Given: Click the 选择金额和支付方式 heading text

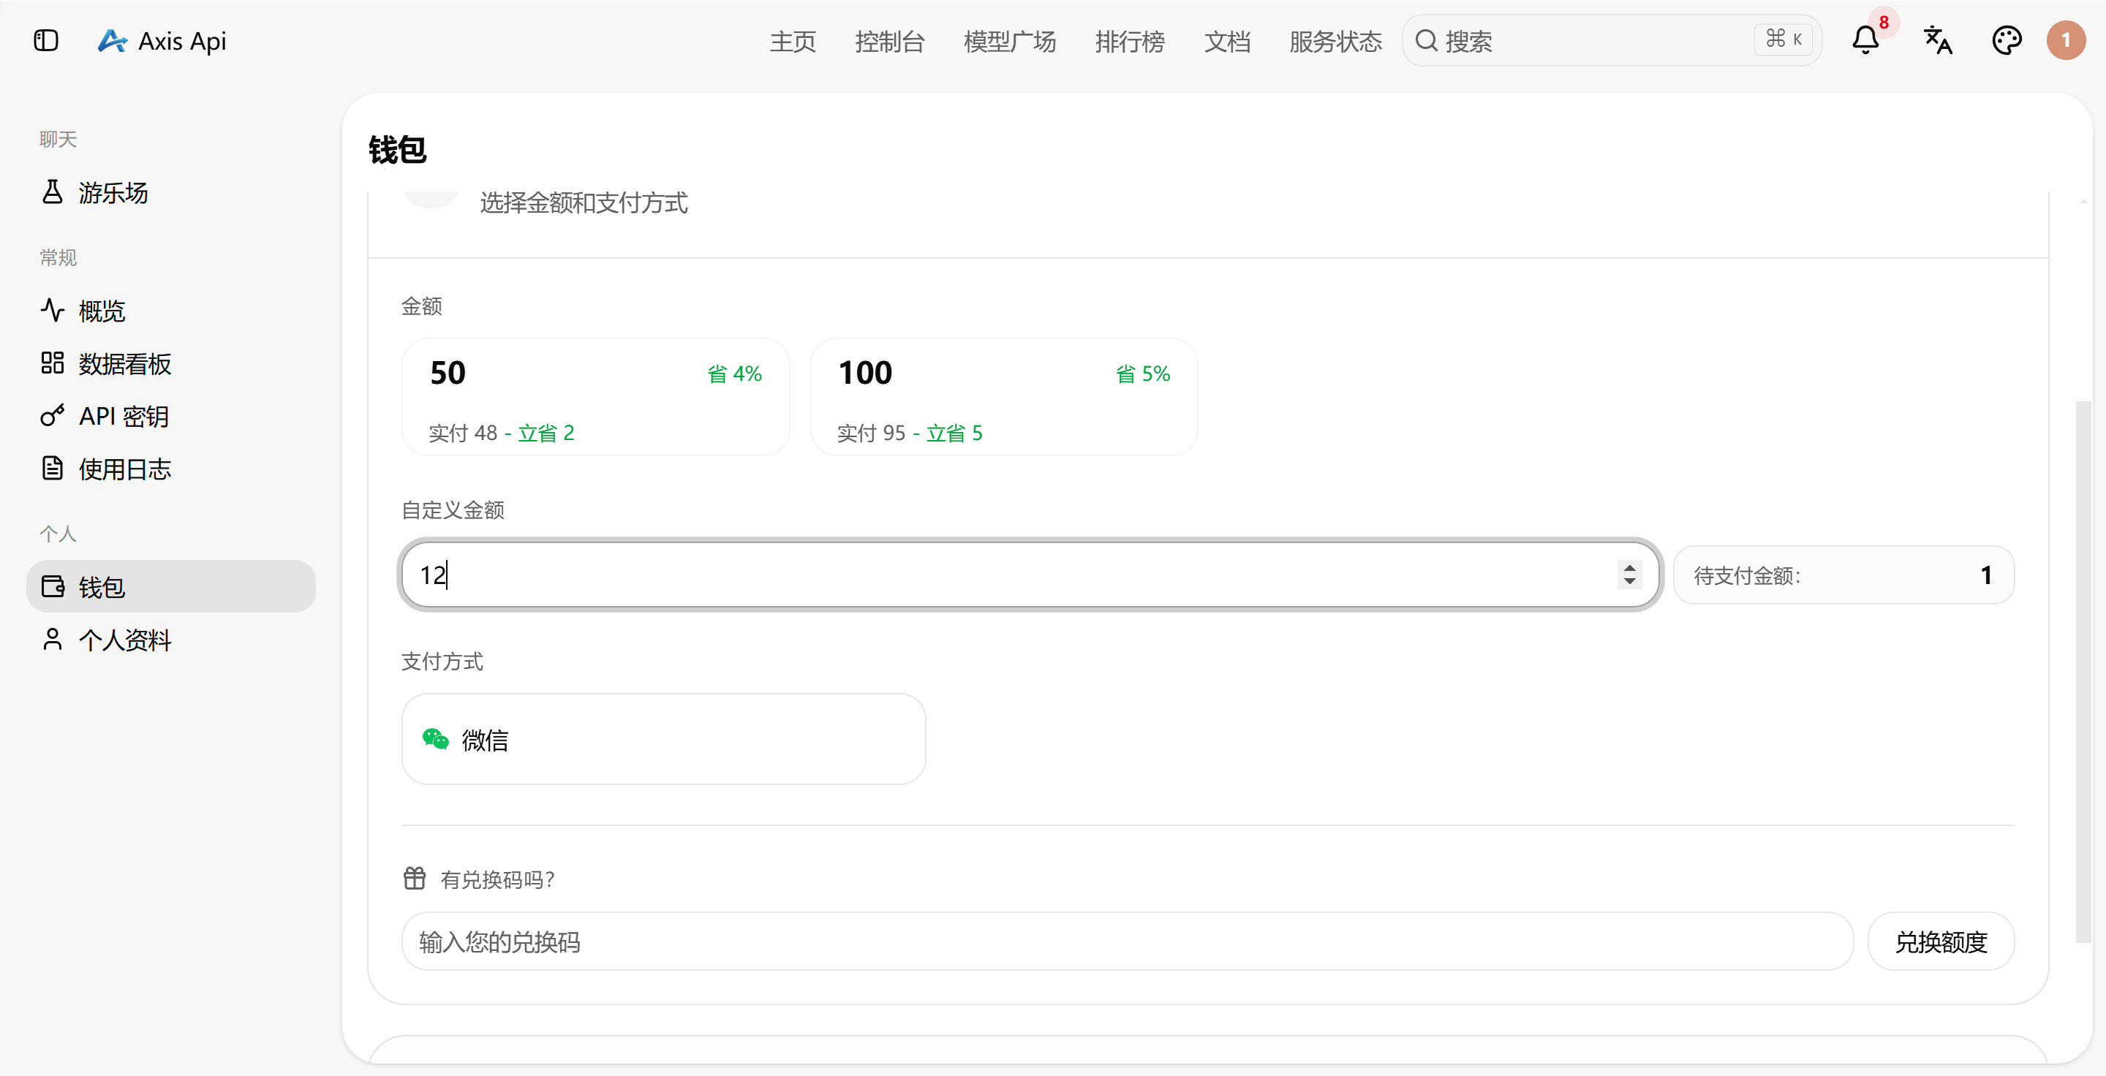Looking at the screenshot, I should click(x=584, y=202).
